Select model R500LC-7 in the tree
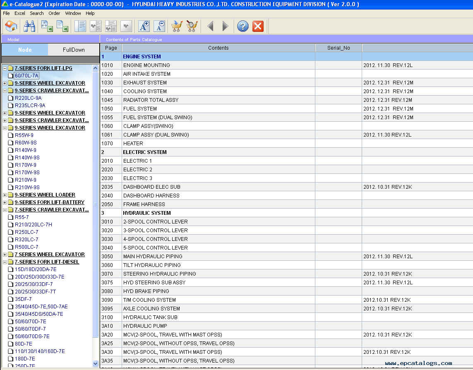Screen dimensions: 473x370 coord(26,247)
